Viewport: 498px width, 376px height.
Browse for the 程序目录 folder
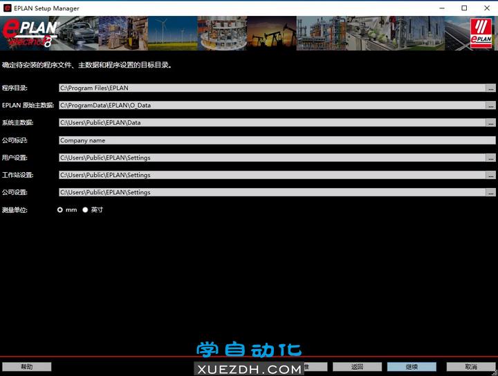tap(490, 88)
